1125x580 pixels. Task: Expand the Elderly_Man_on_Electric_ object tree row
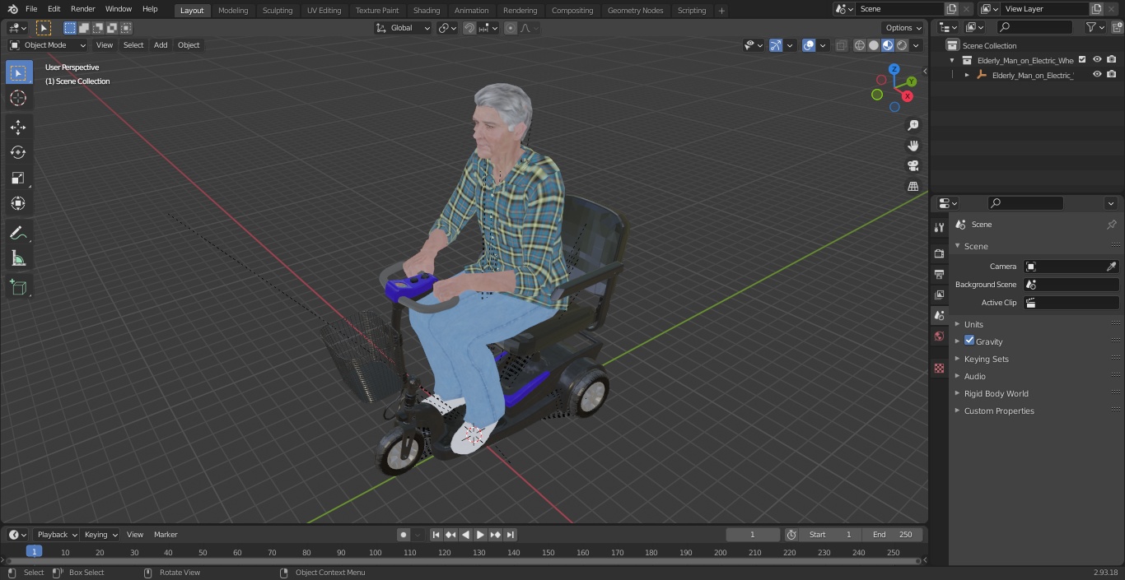tap(967, 75)
